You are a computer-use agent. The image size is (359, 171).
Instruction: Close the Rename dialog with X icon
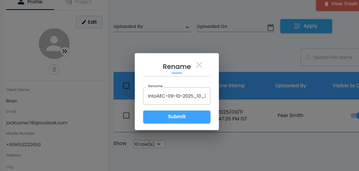[x=199, y=65]
